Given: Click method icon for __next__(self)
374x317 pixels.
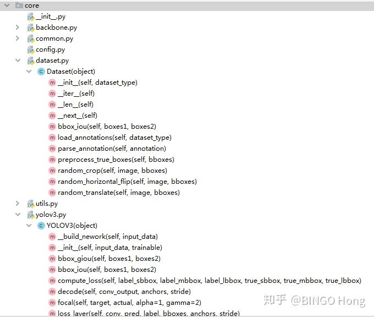Looking at the screenshot, I should click(52, 116).
